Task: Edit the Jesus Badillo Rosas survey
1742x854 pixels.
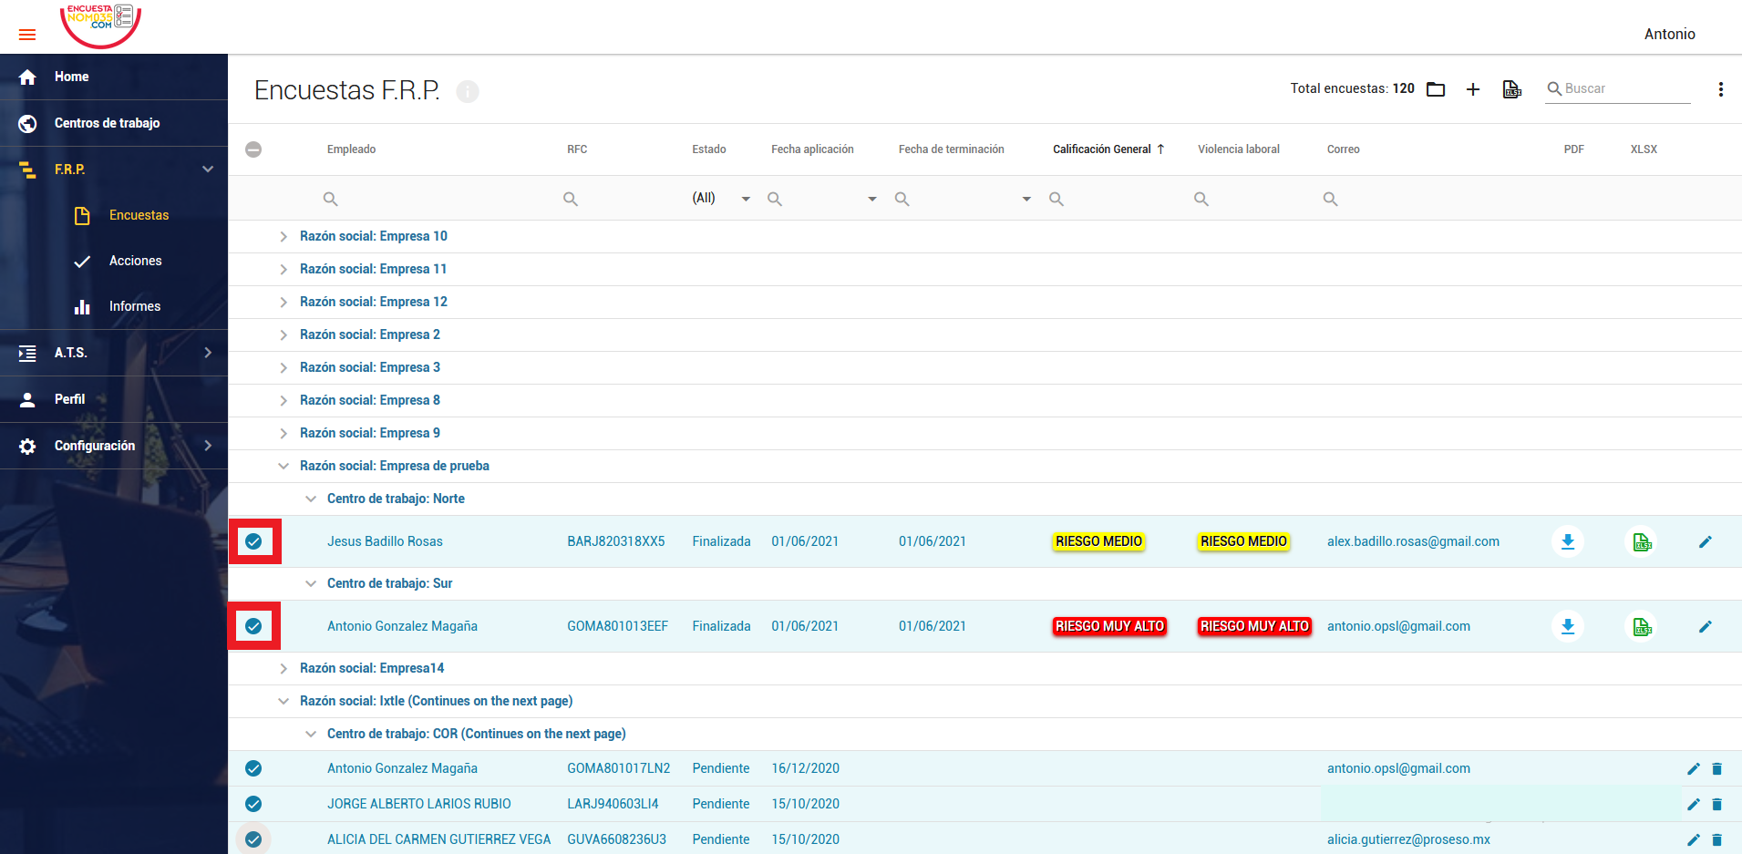Action: (x=1706, y=541)
